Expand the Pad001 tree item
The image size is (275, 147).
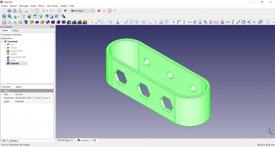pos(5,54)
